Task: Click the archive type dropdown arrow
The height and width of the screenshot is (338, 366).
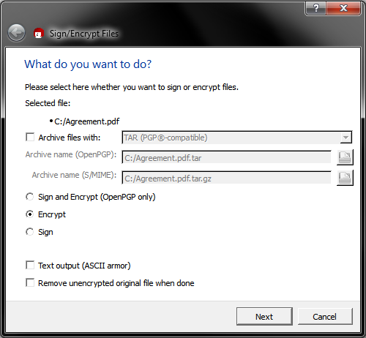Action: pos(346,138)
